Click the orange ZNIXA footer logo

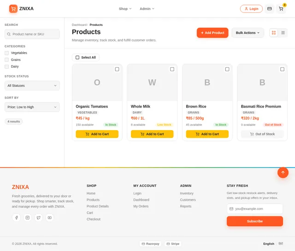20,187
